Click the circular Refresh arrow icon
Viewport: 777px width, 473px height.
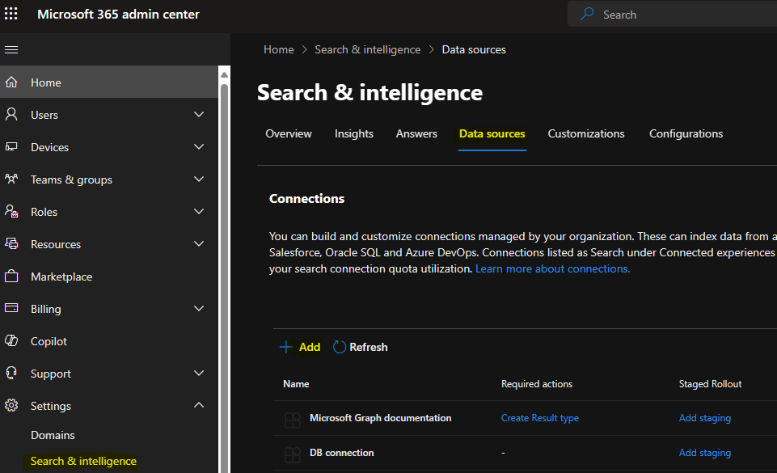[340, 347]
